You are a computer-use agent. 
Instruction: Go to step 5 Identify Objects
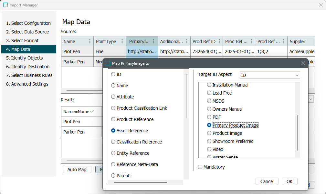pos(27,58)
